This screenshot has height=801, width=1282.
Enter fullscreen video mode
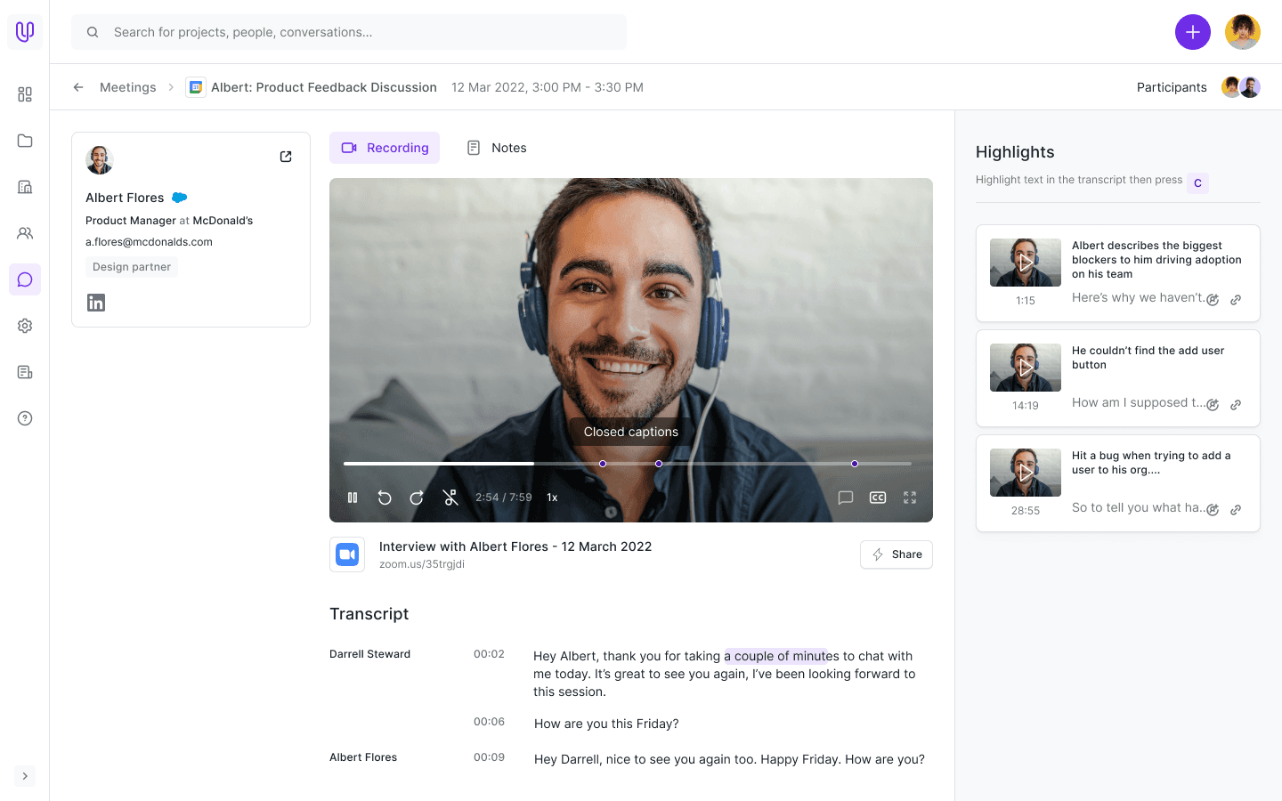point(910,498)
